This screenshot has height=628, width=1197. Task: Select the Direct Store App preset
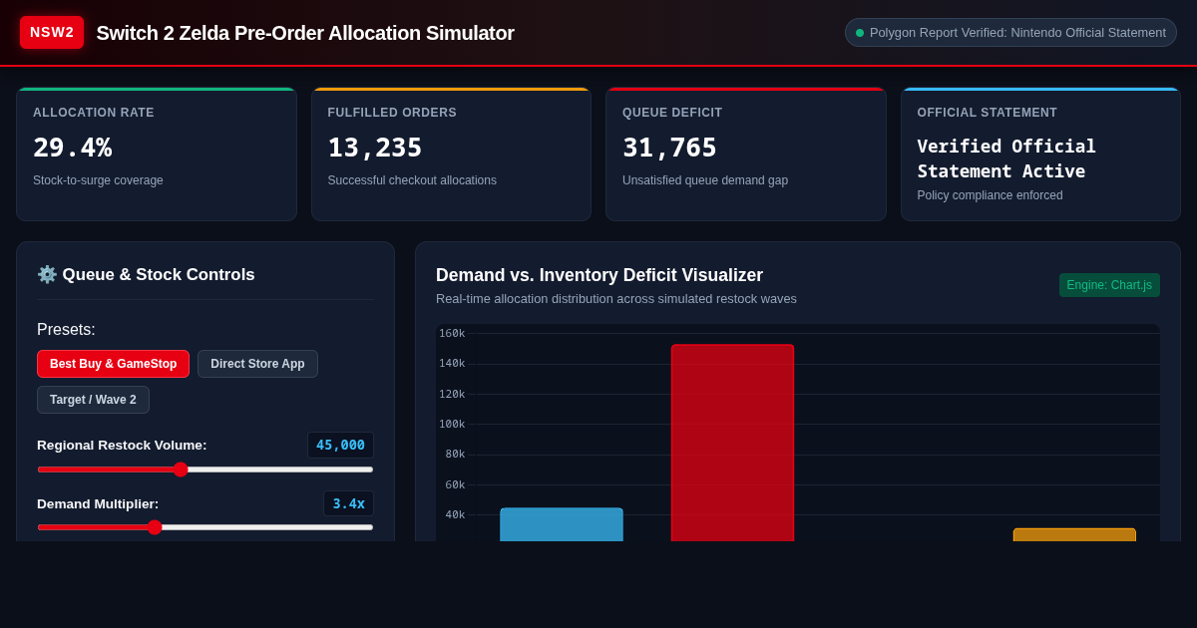pos(257,364)
